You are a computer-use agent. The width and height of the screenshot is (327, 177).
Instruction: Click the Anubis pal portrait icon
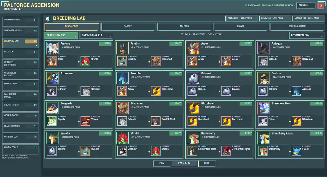tap(123, 48)
